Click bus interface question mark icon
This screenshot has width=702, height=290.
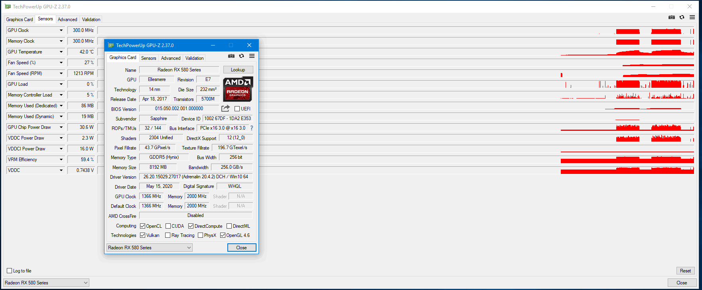[252, 128]
